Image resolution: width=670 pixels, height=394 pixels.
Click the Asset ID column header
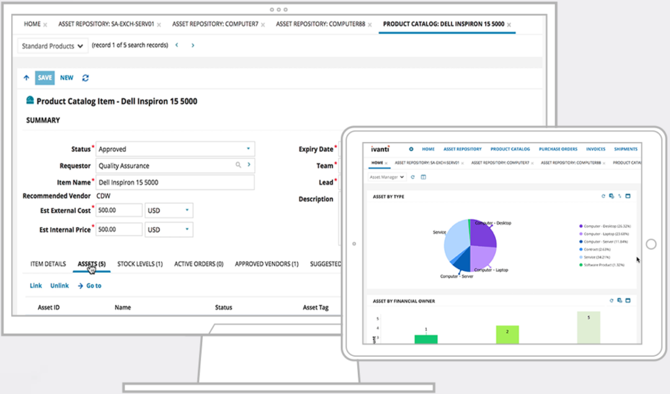click(x=48, y=307)
